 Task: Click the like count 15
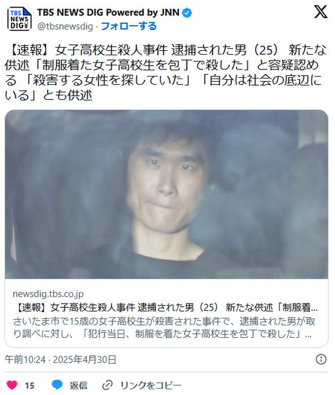[x=30, y=385]
